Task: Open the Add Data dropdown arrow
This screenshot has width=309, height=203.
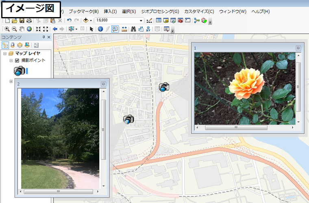Action: [x=91, y=20]
